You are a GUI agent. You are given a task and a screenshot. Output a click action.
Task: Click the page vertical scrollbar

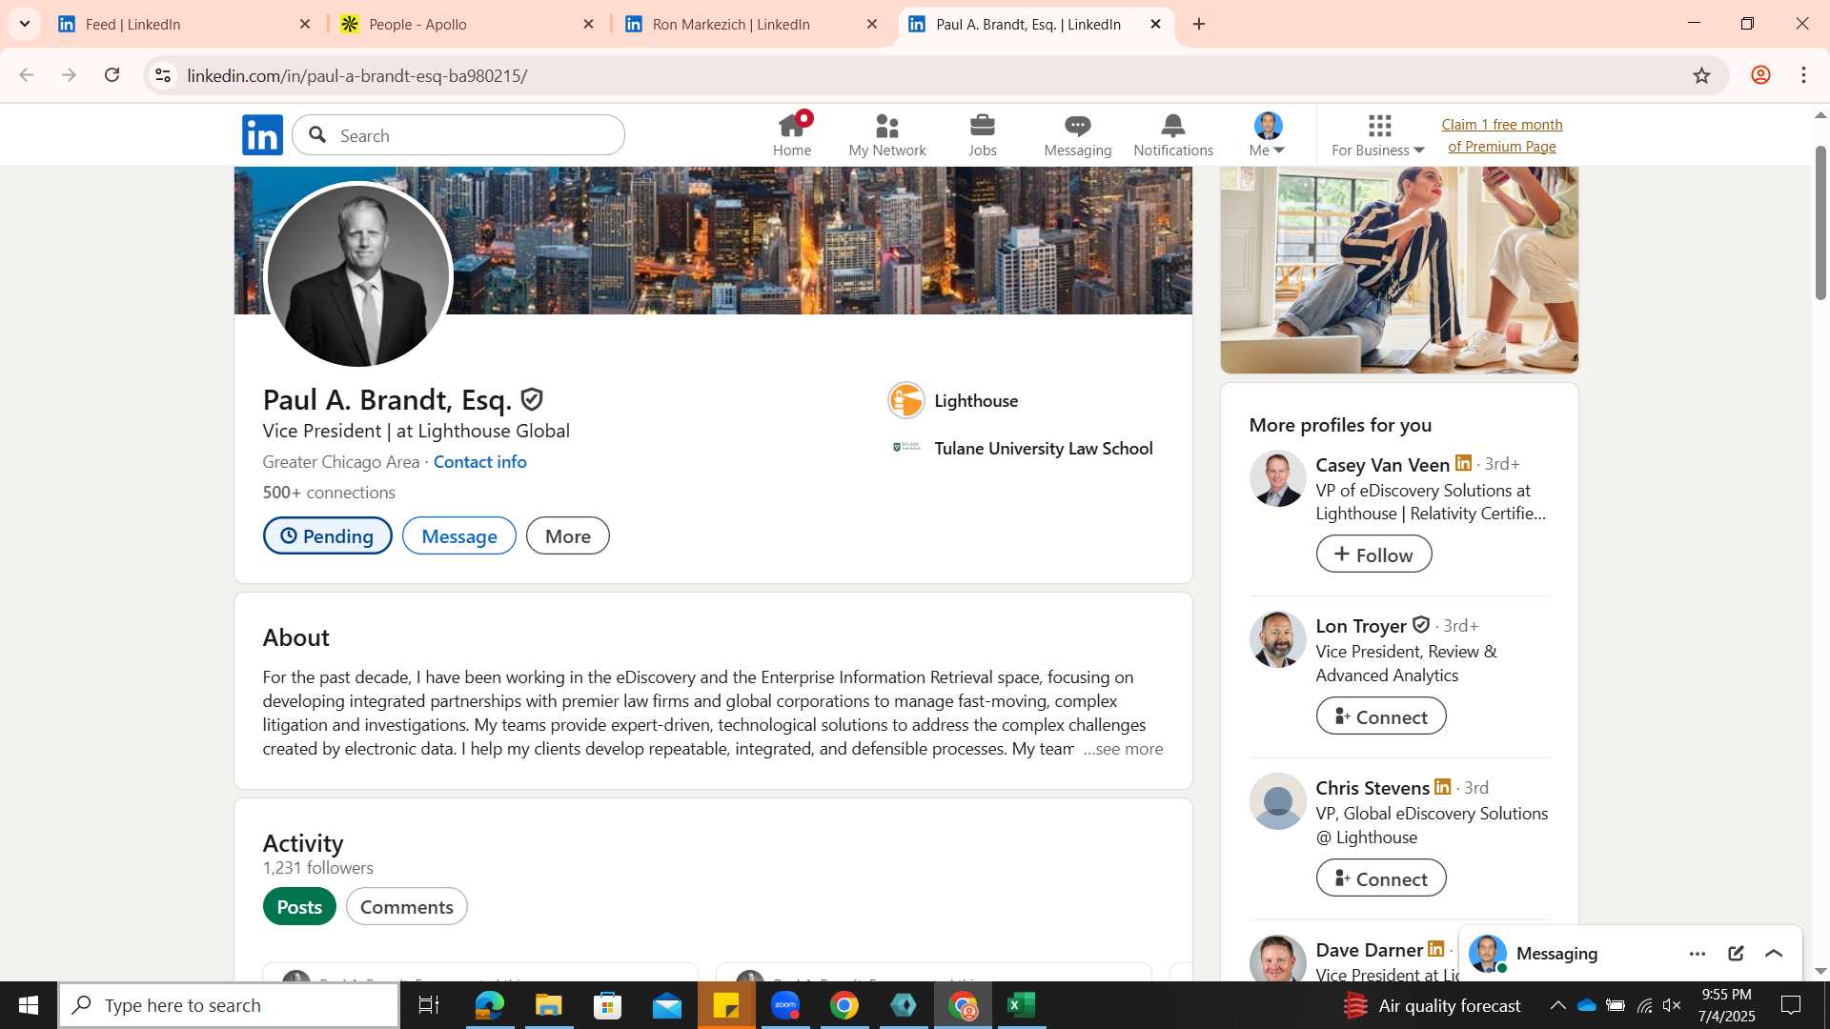click(1820, 224)
